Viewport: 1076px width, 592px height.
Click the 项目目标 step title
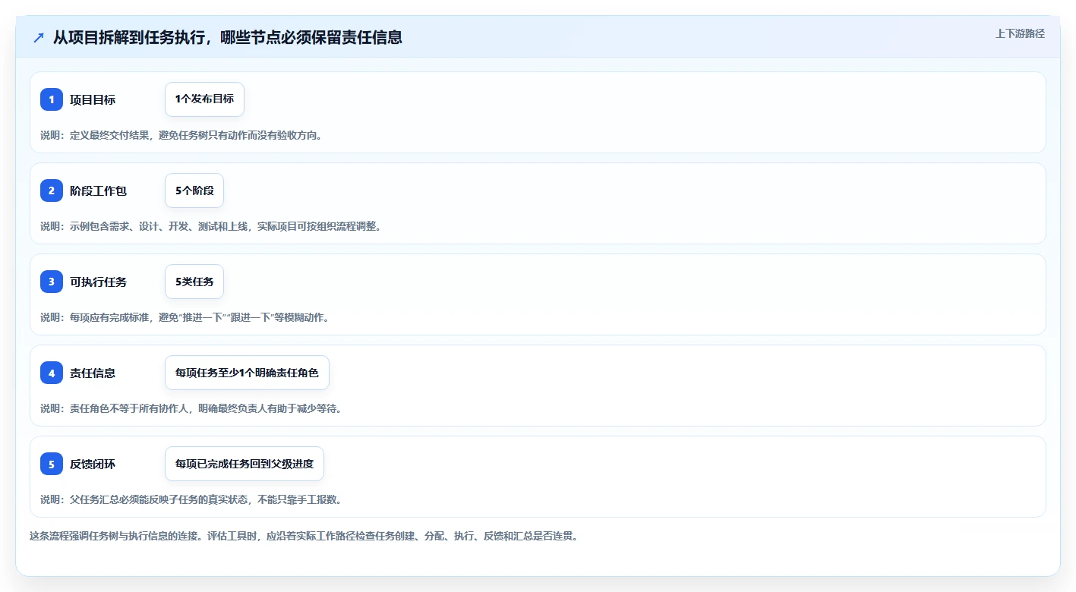tap(93, 99)
